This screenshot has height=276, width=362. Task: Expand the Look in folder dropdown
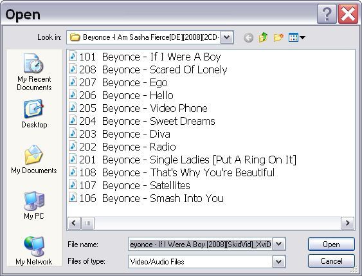227,37
